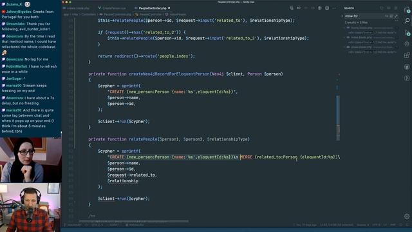Click the collapse all icon in Search header
Viewport: 412px width, 232px height.
point(396,8)
